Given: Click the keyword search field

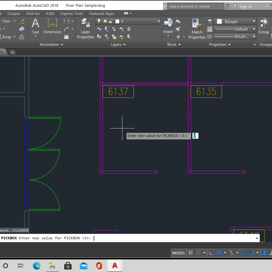Looking at the screenshot, I should point(196,6).
